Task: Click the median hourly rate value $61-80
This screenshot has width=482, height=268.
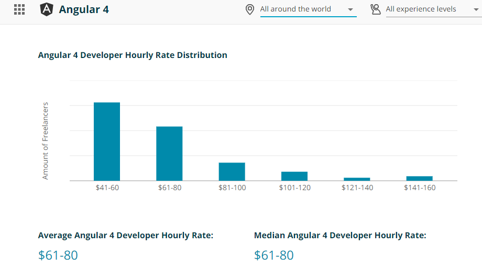Action: pos(274,255)
